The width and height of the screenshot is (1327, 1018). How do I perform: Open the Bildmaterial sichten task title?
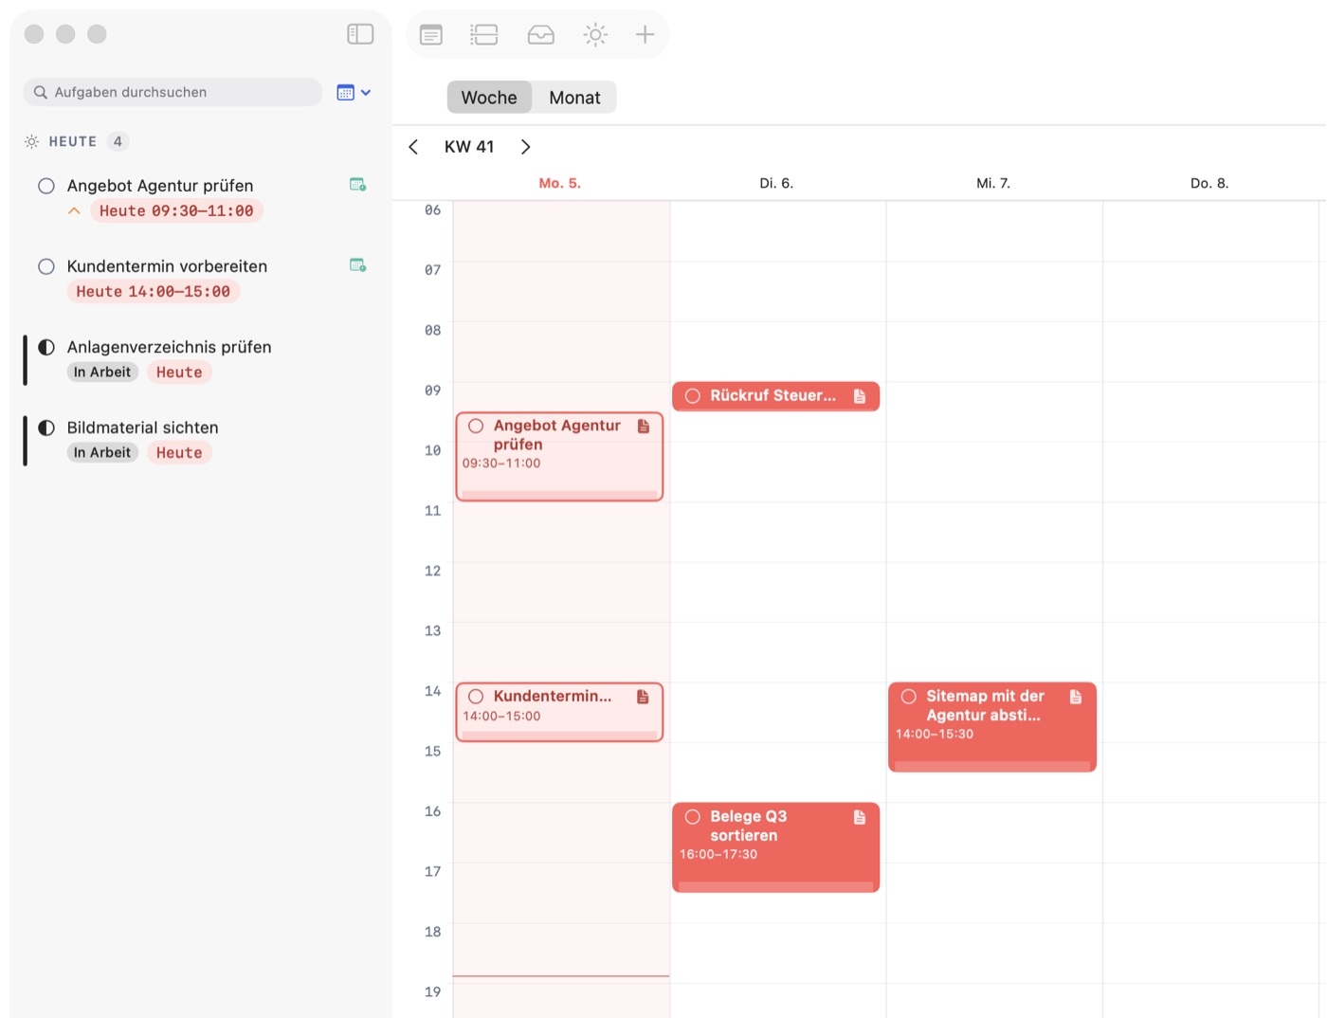pyautogui.click(x=143, y=427)
